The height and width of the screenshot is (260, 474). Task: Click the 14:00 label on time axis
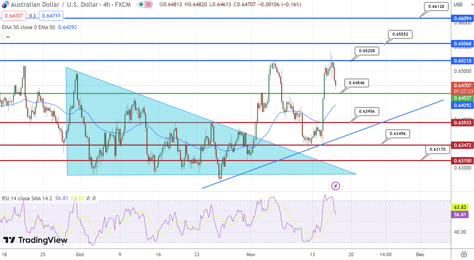click(x=386, y=255)
